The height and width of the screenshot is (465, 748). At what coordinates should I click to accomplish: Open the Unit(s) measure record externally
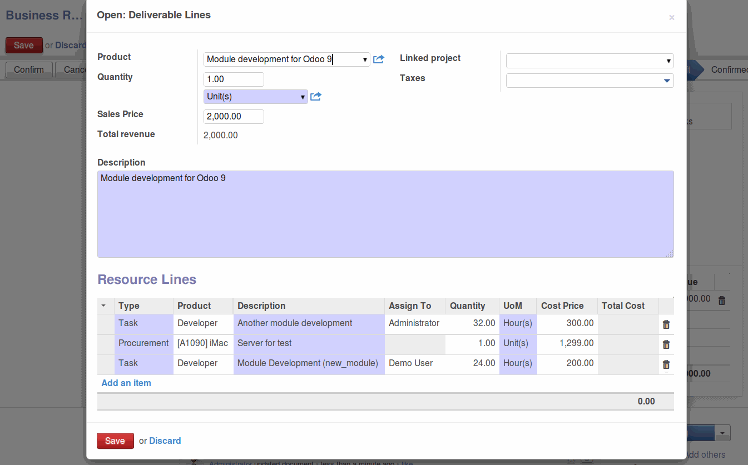[x=315, y=96]
